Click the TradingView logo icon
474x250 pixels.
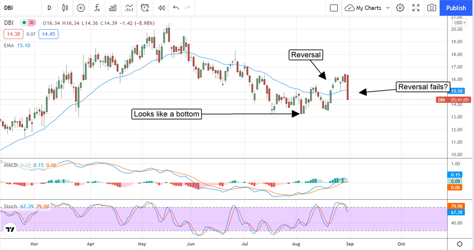coord(10,229)
